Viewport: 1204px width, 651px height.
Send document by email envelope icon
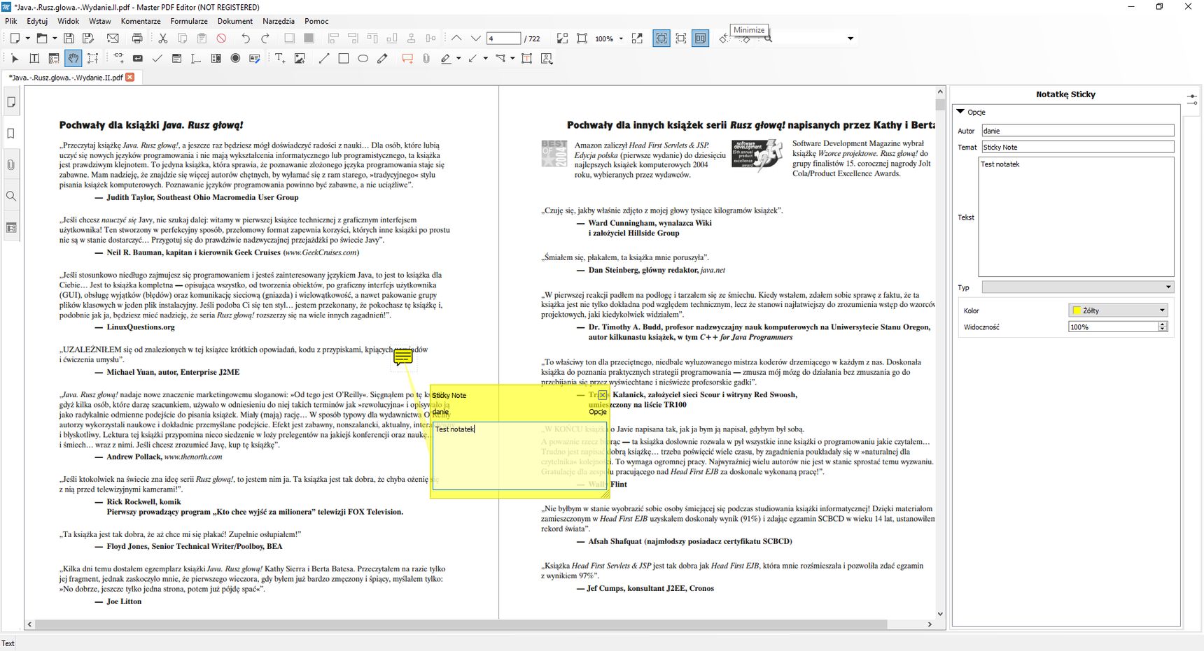[x=113, y=38]
